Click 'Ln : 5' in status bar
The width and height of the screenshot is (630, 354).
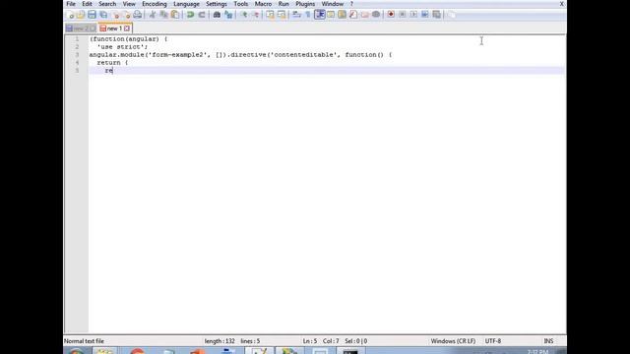pyautogui.click(x=310, y=341)
